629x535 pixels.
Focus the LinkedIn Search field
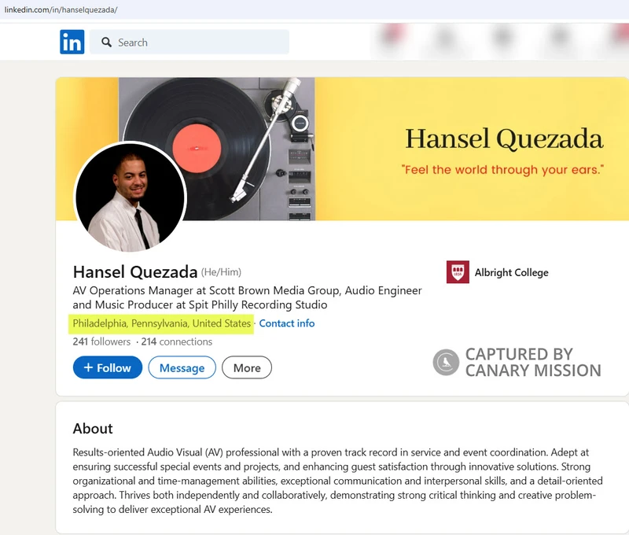[189, 42]
